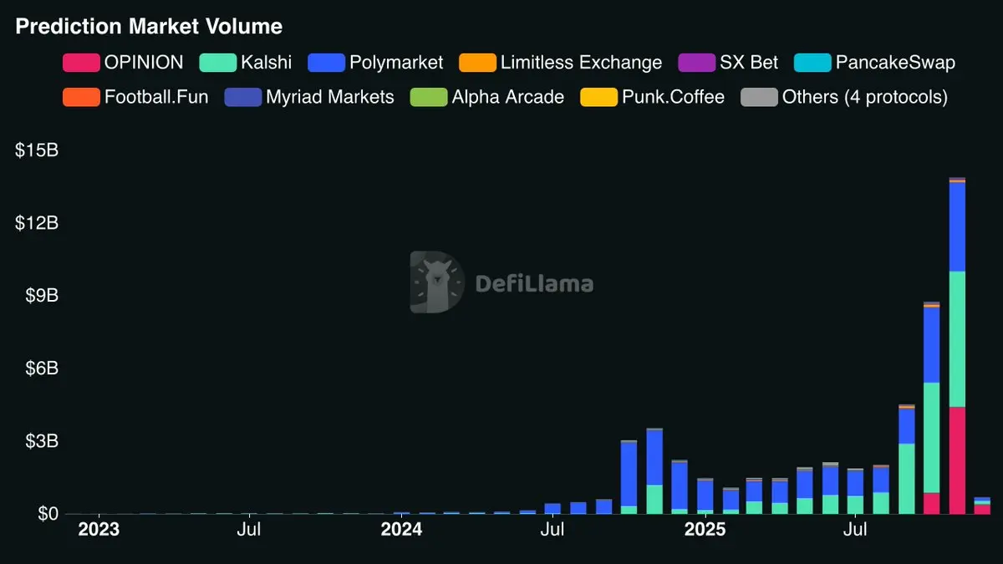Toggle the Others (4 protocols) label
The image size is (1003, 564).
pyautogui.click(x=865, y=97)
